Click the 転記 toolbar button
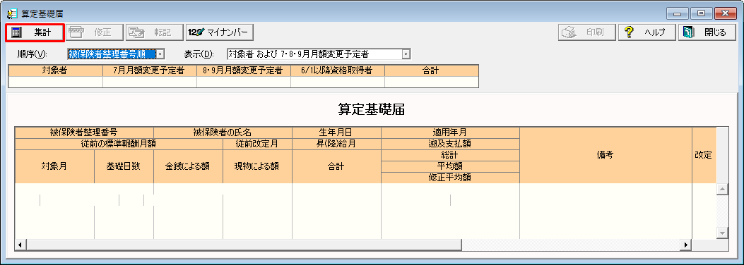 point(154,32)
